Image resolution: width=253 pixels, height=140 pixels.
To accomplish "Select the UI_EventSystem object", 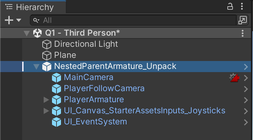I will click(95, 122).
